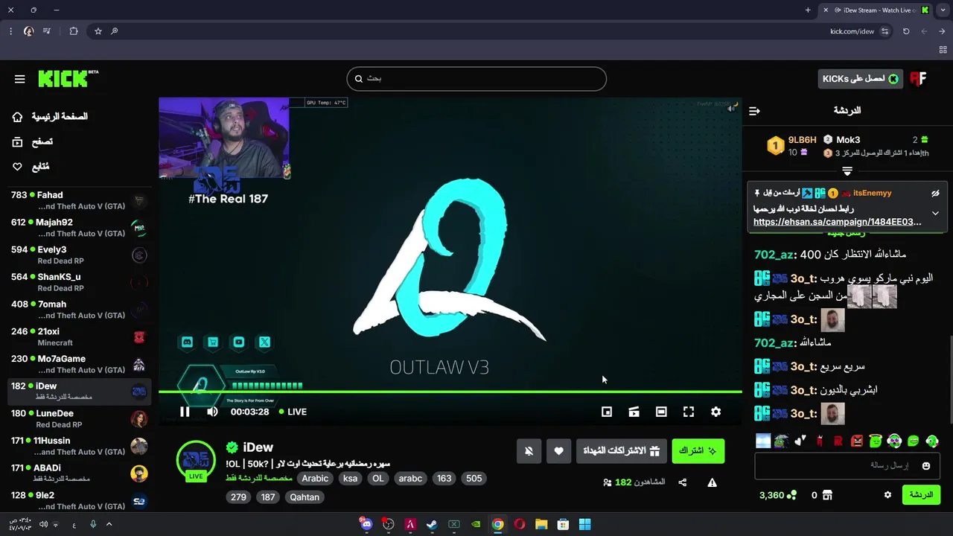The image size is (953, 536).
Task: Pause the live stream video
Action: 185,412
